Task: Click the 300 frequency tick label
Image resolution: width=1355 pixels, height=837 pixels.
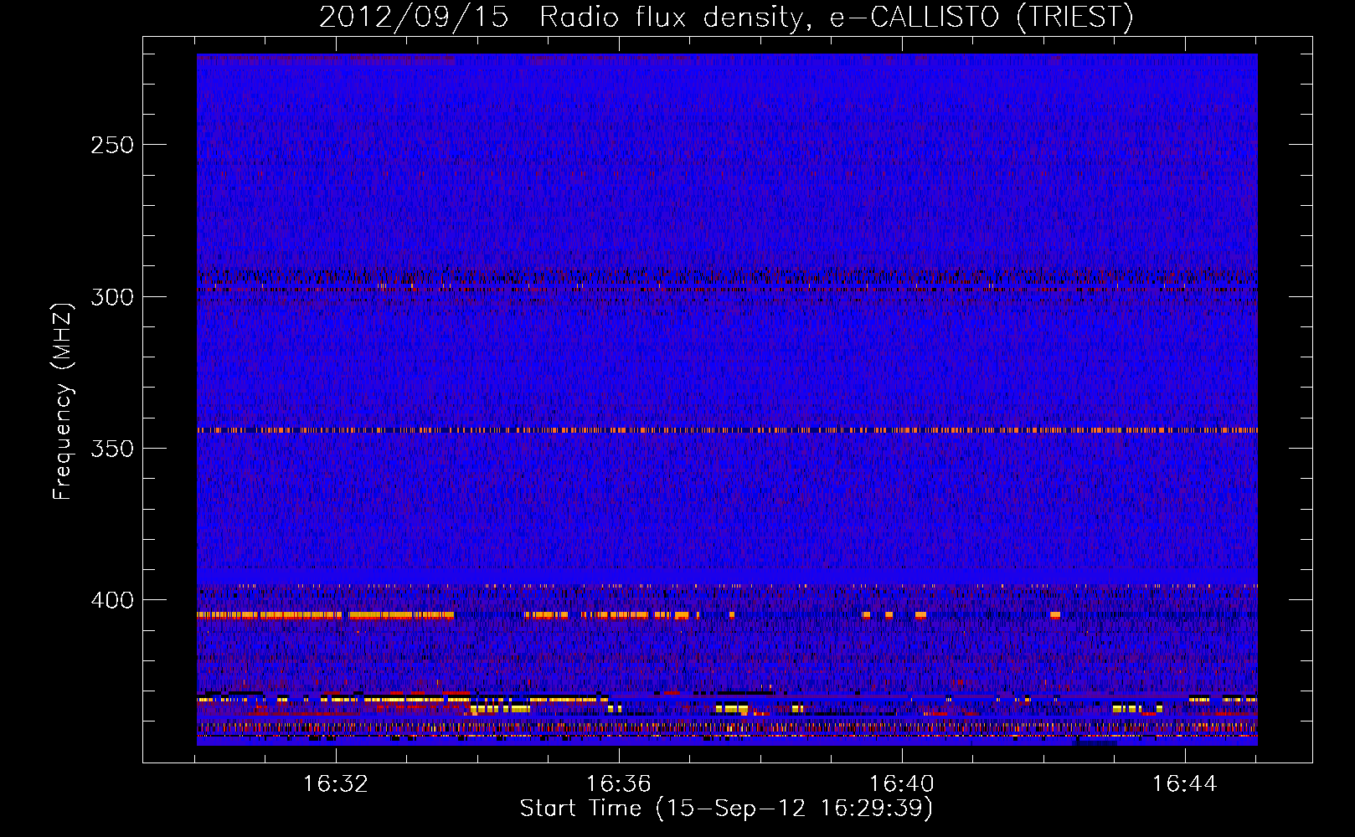Action: tap(112, 297)
